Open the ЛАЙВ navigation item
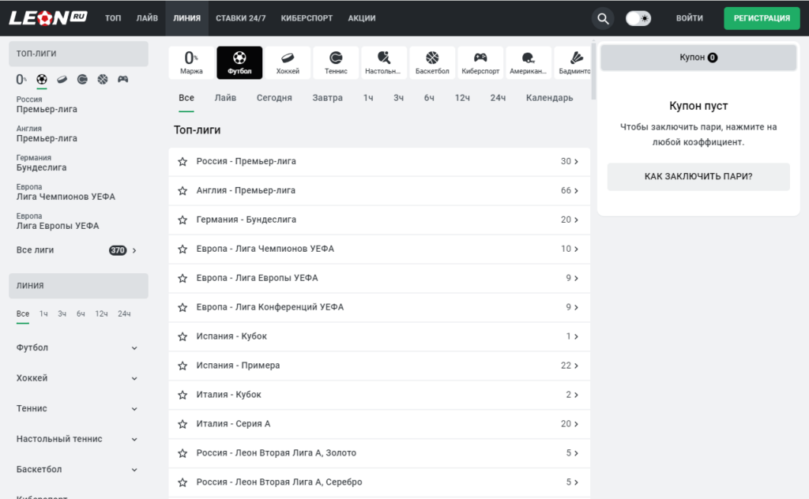809x499 pixels. tap(147, 18)
